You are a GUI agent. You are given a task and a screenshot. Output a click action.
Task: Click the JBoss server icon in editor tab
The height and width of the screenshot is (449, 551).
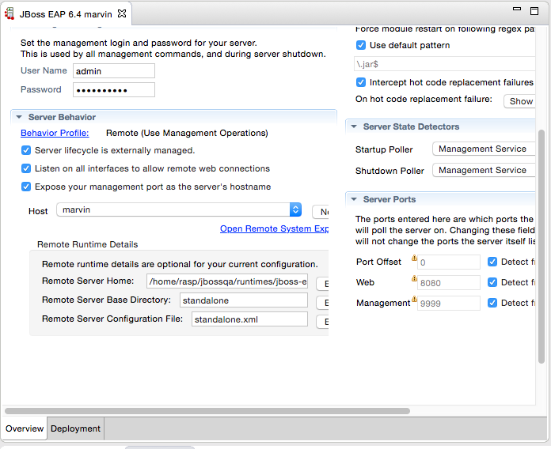pos(9,13)
